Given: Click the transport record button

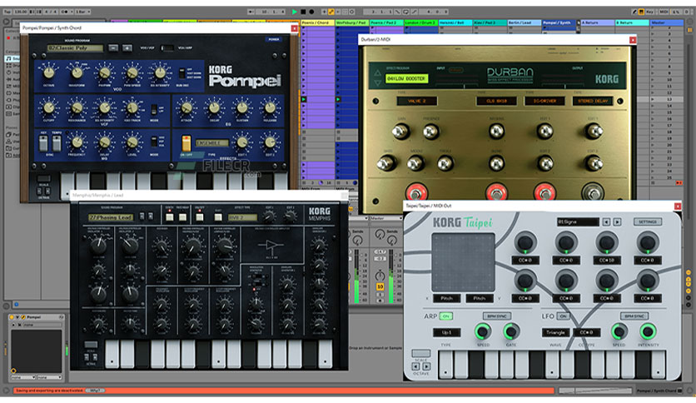Looking at the screenshot, I should 311,12.
